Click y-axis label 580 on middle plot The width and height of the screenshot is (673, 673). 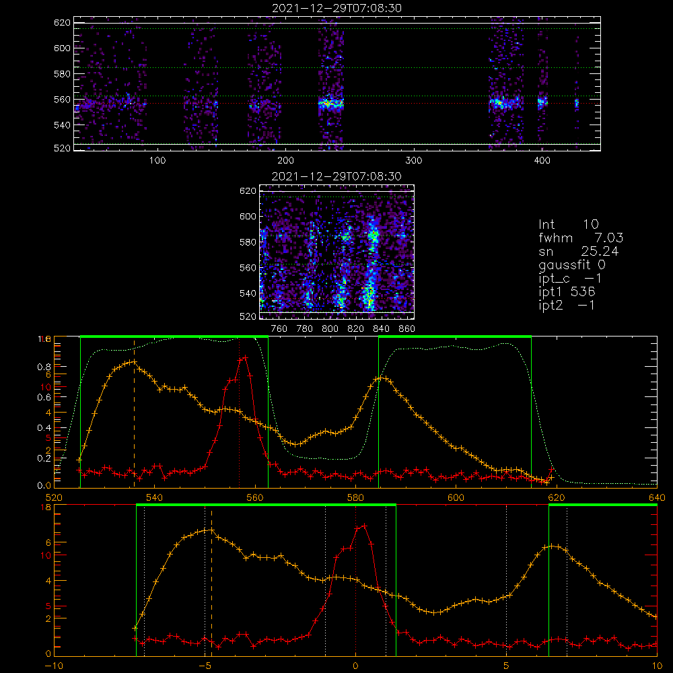[248, 242]
